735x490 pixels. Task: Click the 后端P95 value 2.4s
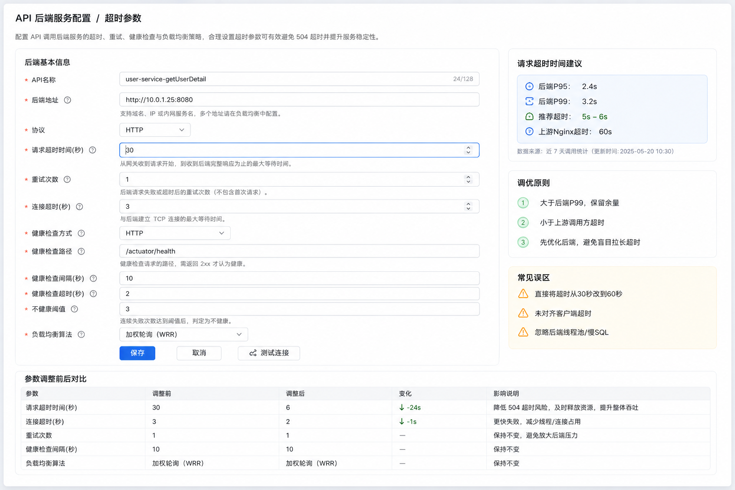[590, 87]
